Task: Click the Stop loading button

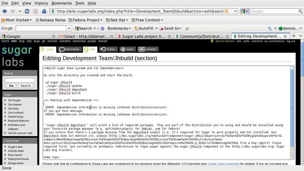Action: (x=36, y=11)
